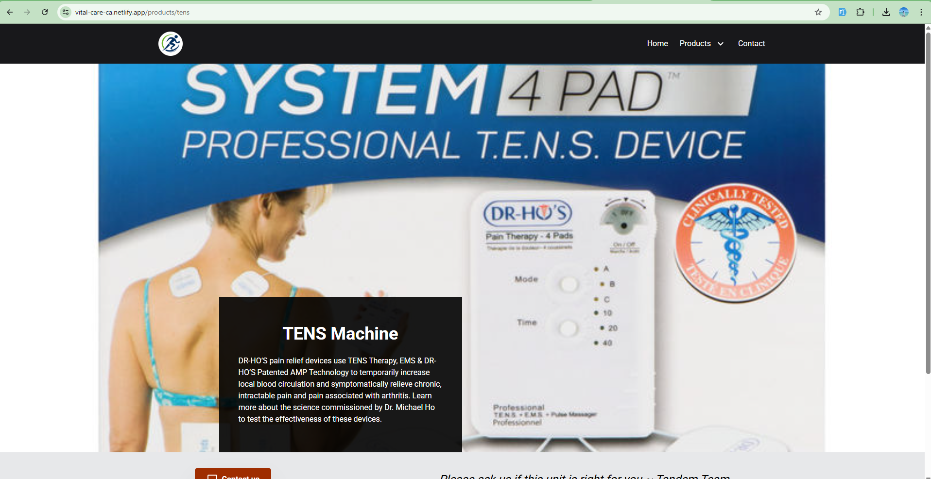Reload the current page
This screenshot has width=931, height=479.
tap(45, 12)
